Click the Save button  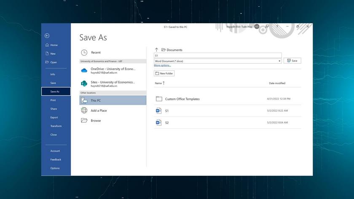(292, 61)
